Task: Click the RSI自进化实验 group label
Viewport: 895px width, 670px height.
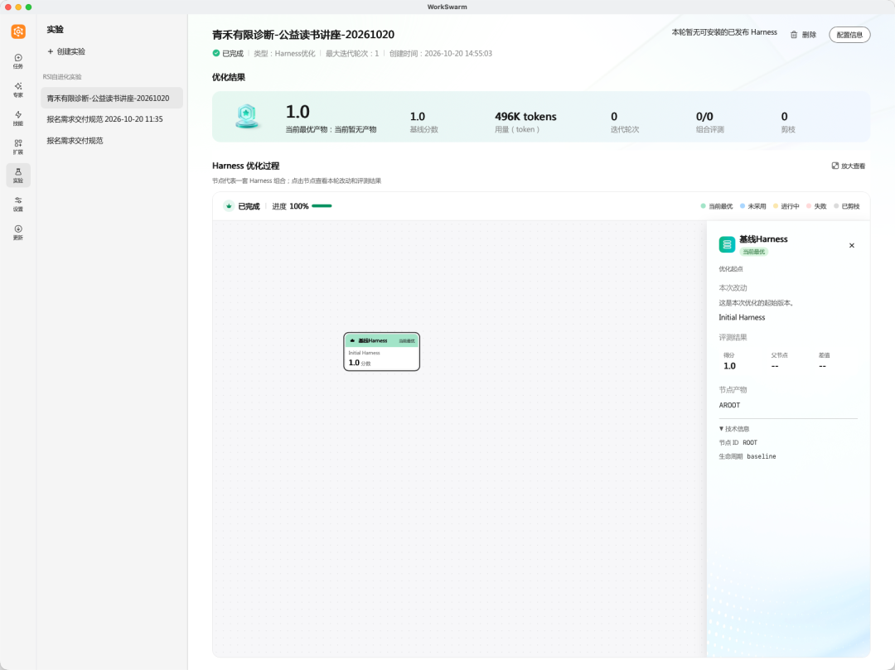Action: click(x=62, y=77)
